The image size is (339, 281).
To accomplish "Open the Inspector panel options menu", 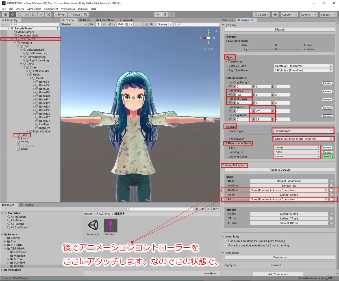I will (335, 20).
